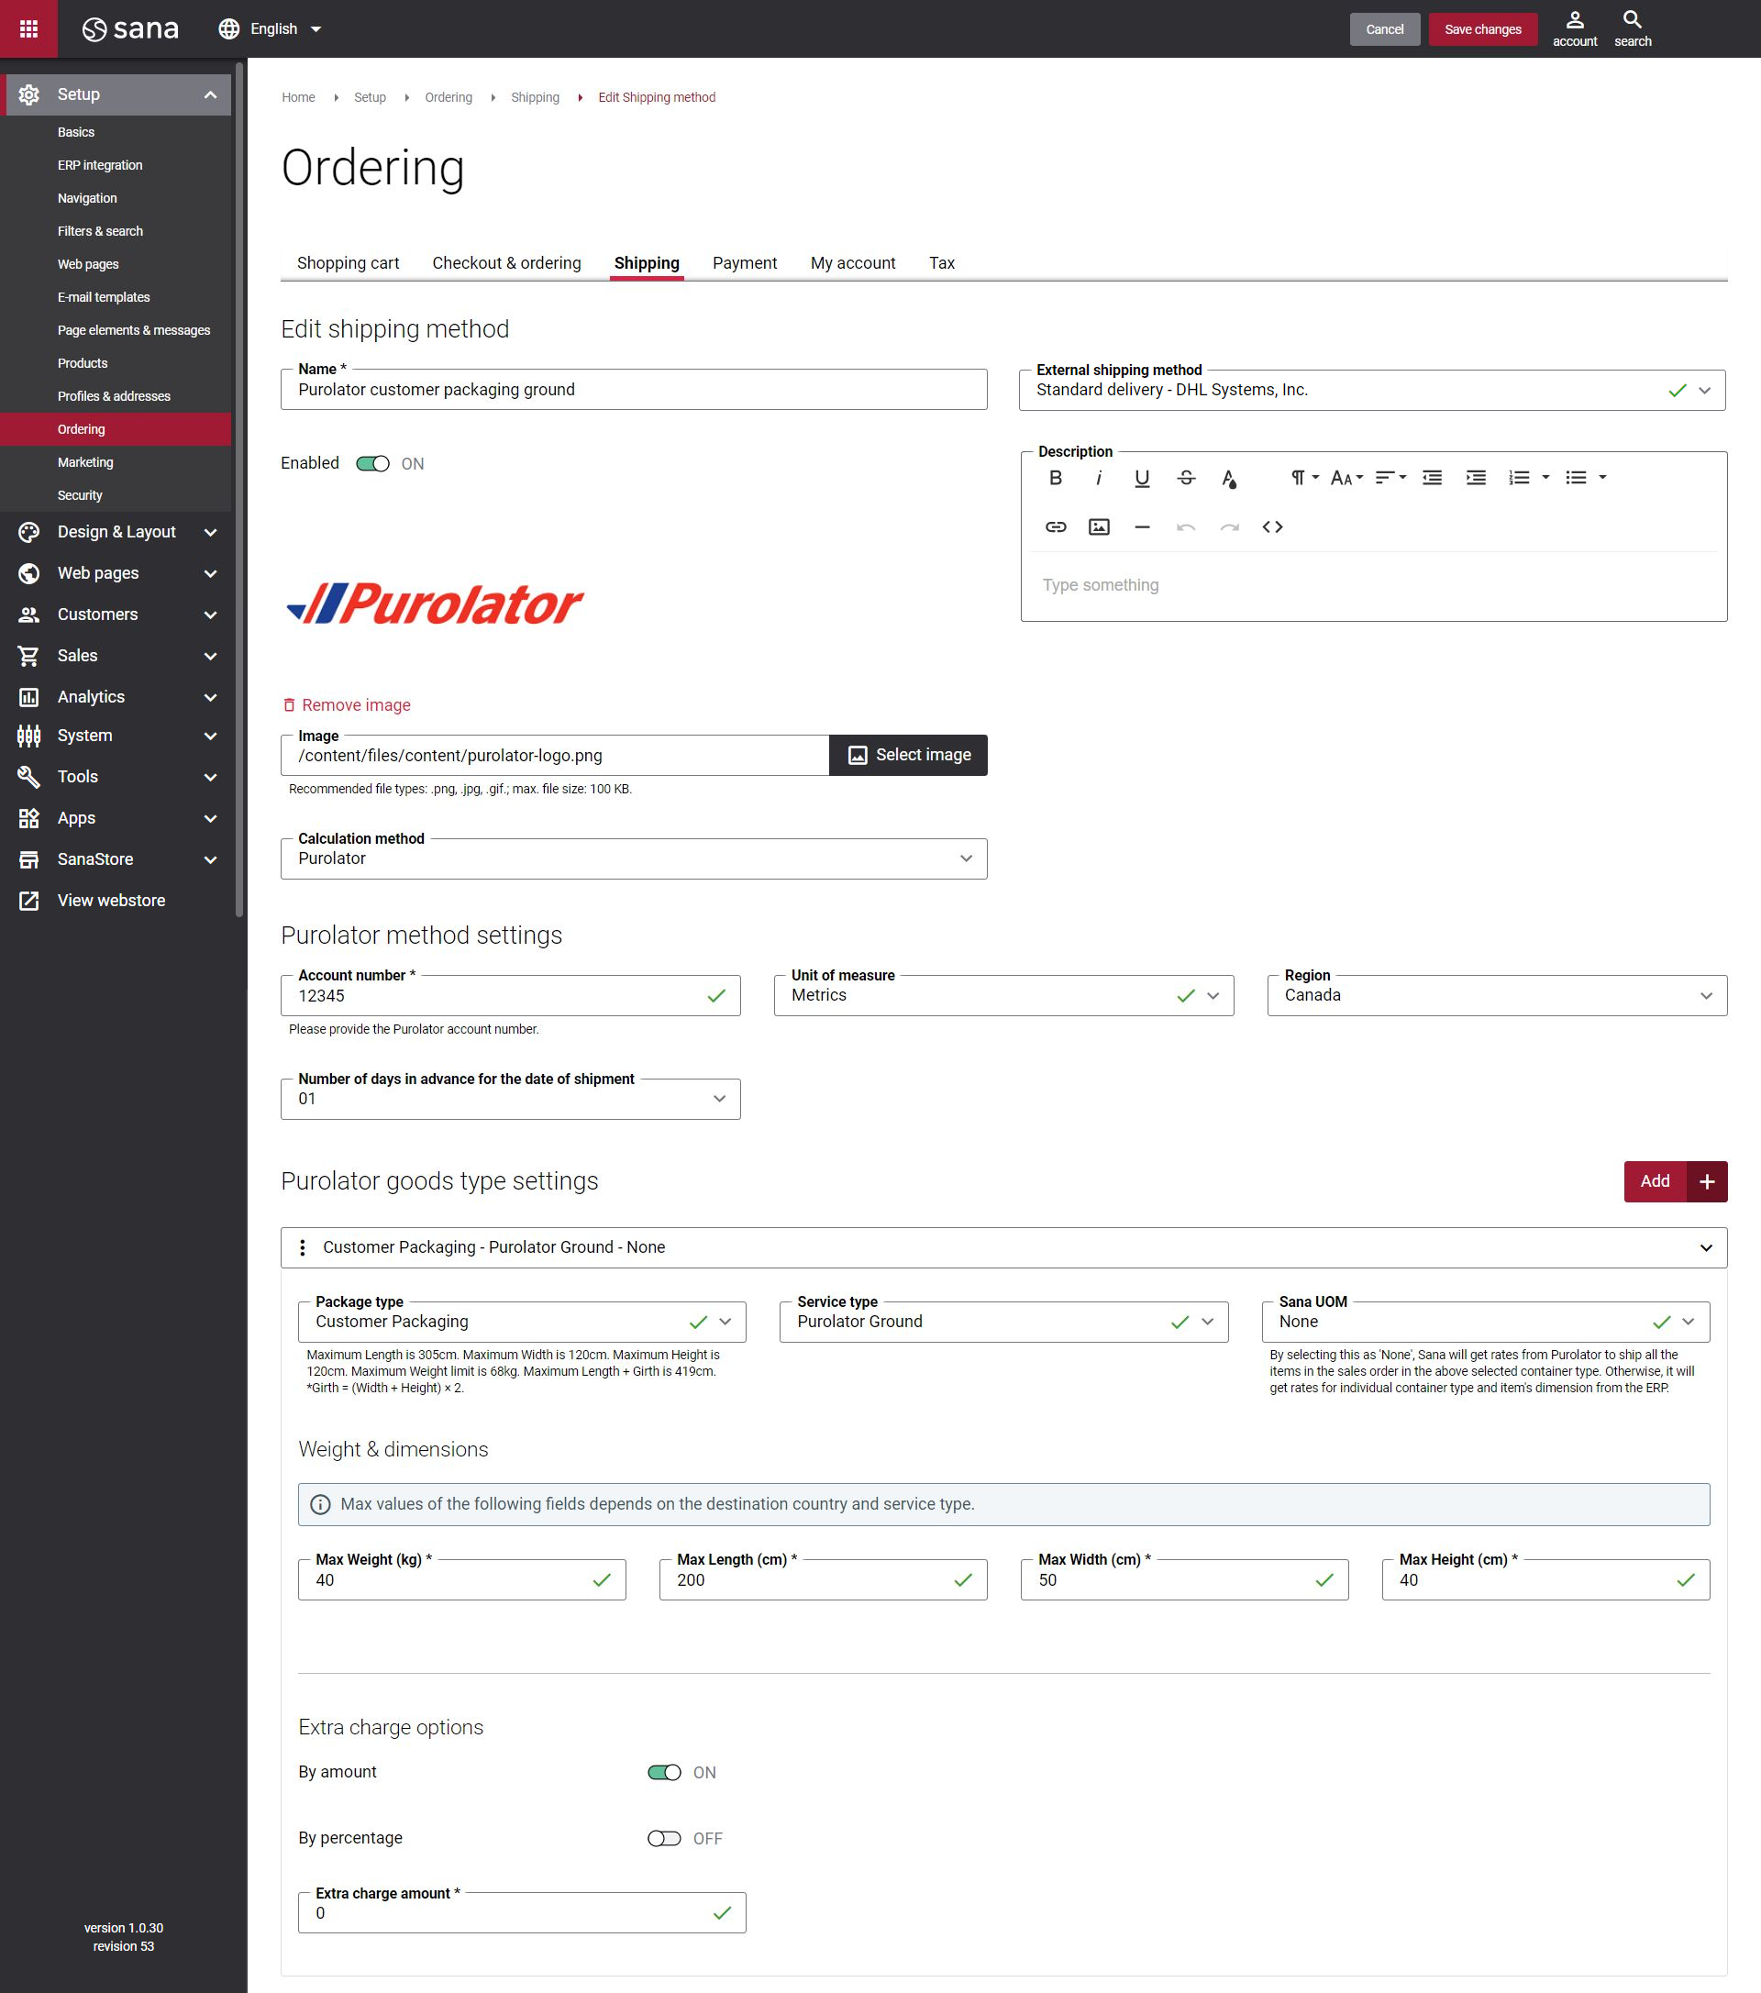Open Calculation method dropdown
Image resolution: width=1761 pixels, height=1993 pixels.
(x=634, y=859)
